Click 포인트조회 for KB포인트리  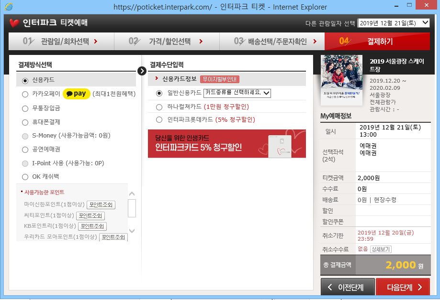pyautogui.click(x=92, y=226)
